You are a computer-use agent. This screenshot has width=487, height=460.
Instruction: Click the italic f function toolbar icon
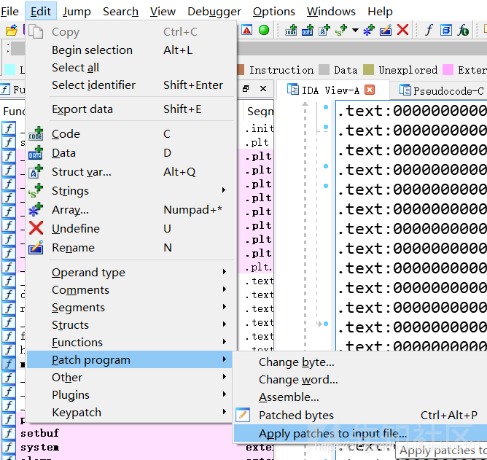click(x=429, y=30)
